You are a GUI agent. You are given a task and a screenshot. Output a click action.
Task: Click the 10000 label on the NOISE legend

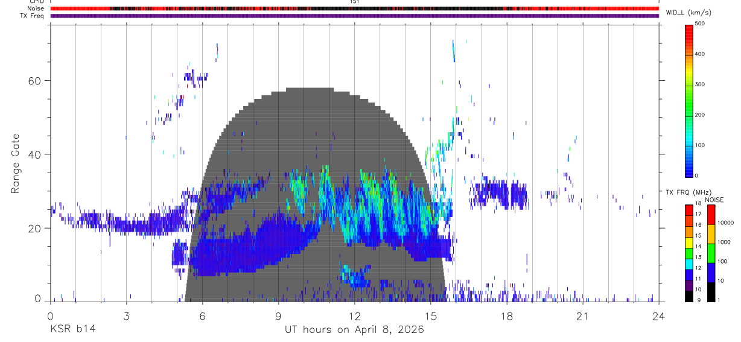pyautogui.click(x=727, y=223)
